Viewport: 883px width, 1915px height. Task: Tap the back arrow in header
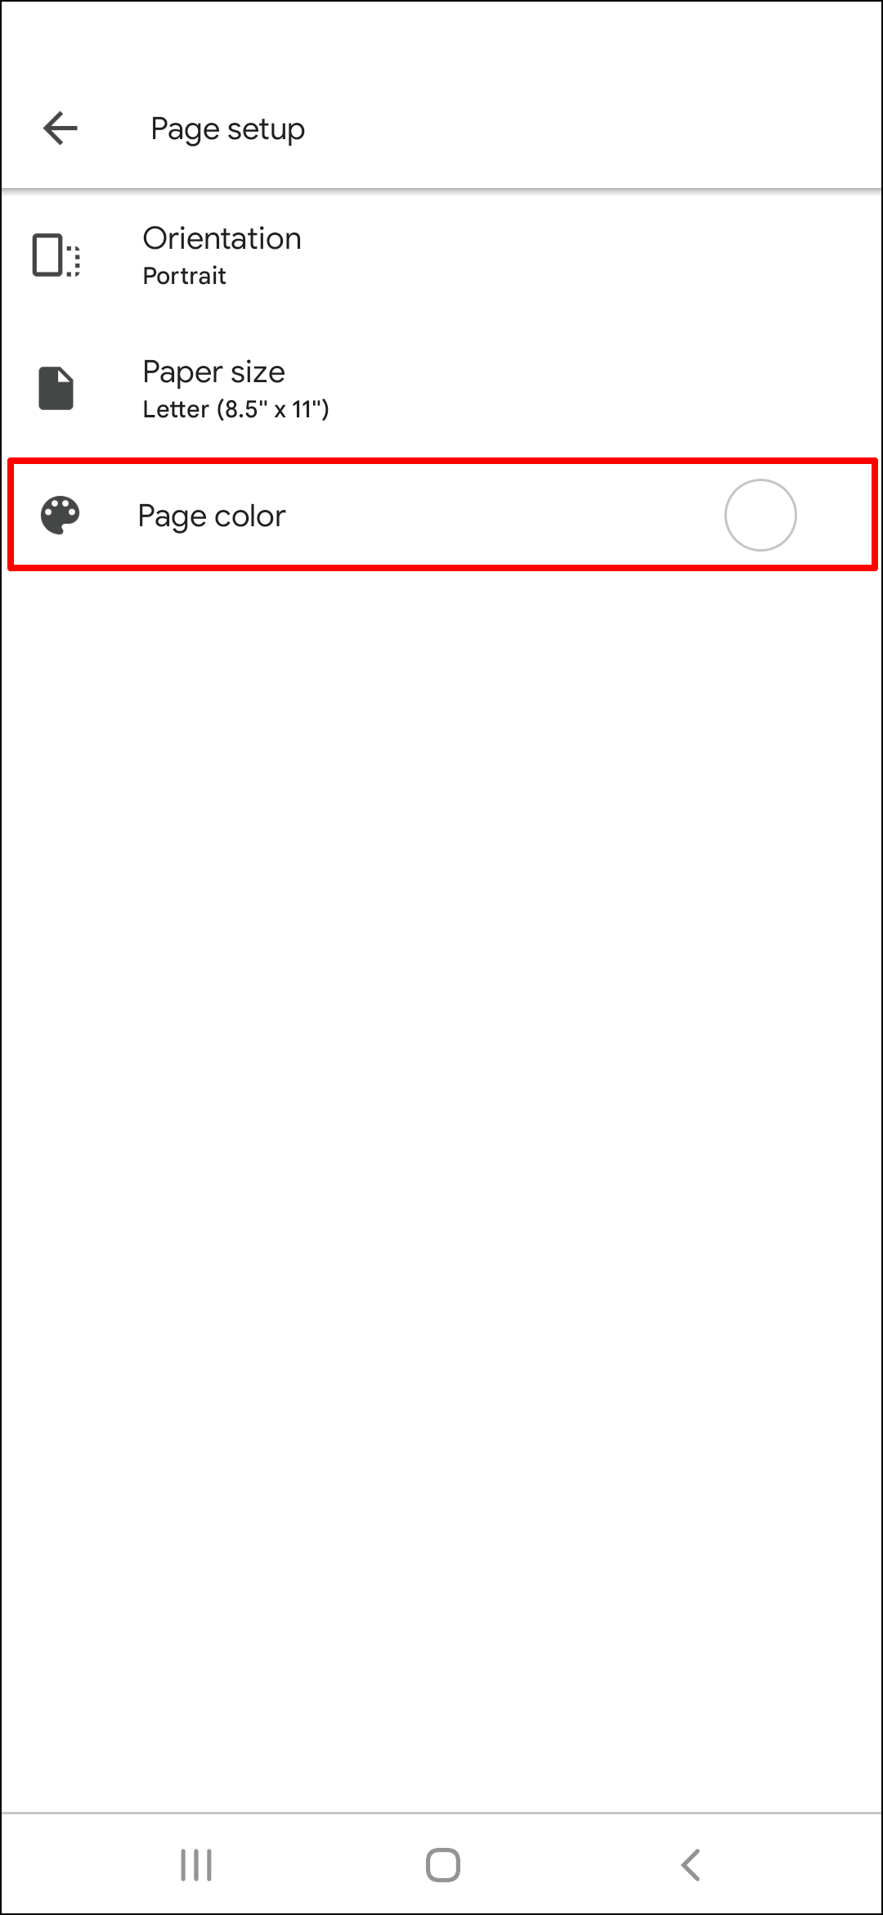point(61,128)
